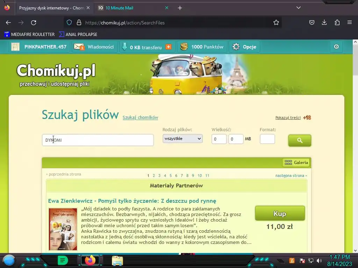Click the minimum Wielkość field
The height and width of the screenshot is (268, 358).
point(219,139)
